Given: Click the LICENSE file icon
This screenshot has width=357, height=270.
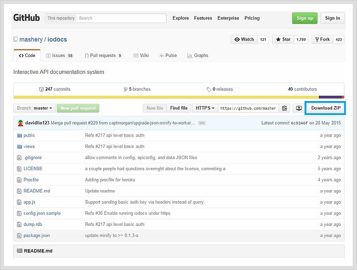Looking at the screenshot, I should tap(19, 169).
